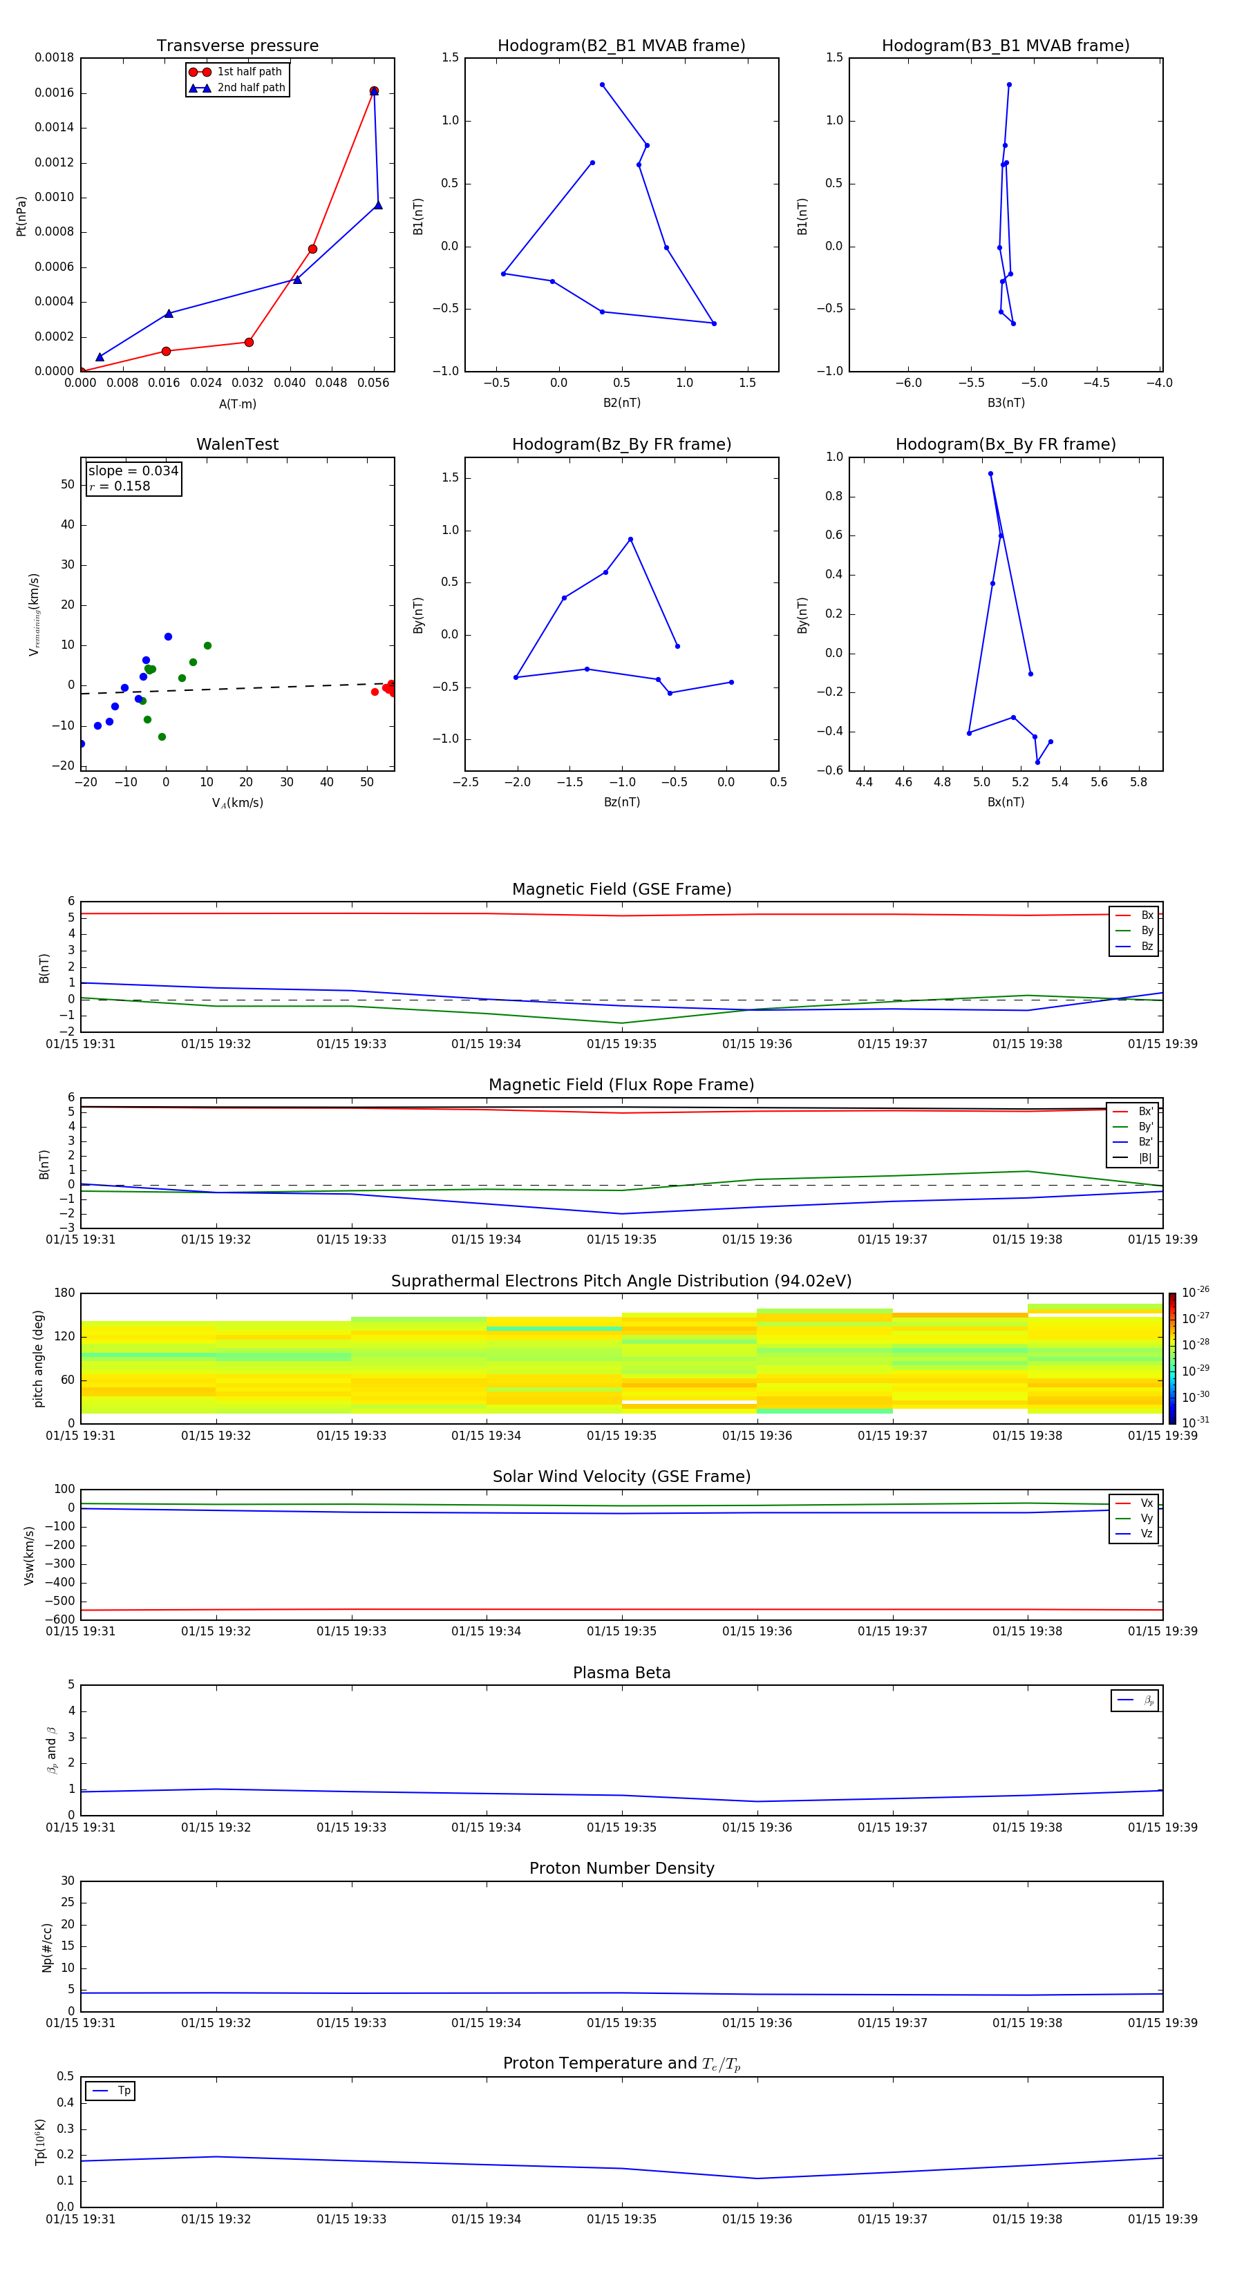The width and height of the screenshot is (1244, 2280).
Task: Click the "Hodogram(Bz_By FR frame)" title
Action: point(621,444)
